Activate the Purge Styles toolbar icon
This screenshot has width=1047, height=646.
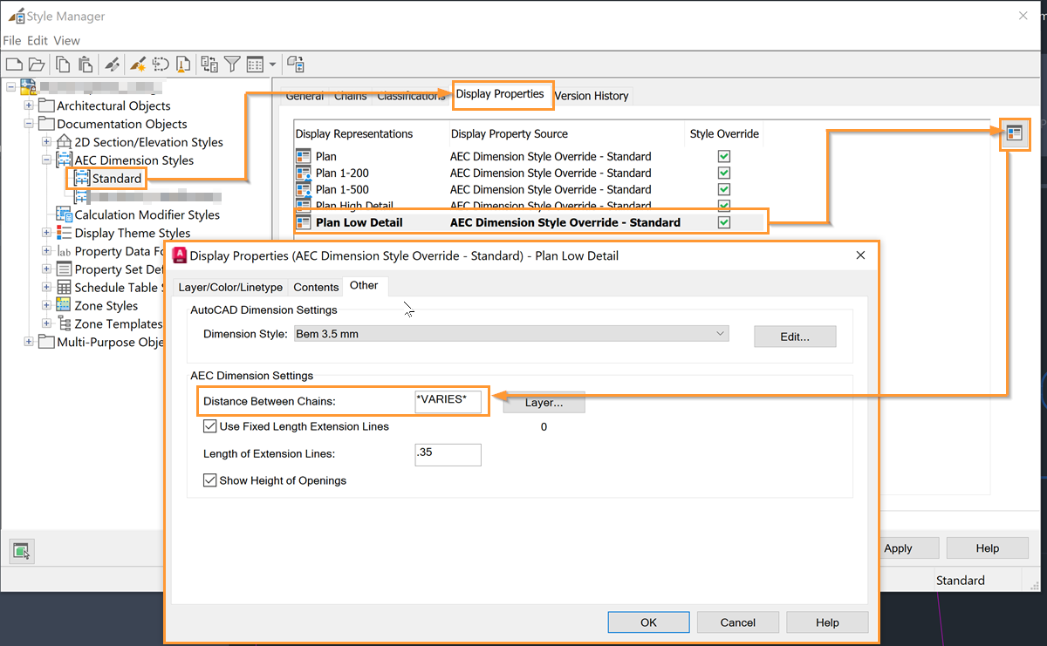pos(184,64)
